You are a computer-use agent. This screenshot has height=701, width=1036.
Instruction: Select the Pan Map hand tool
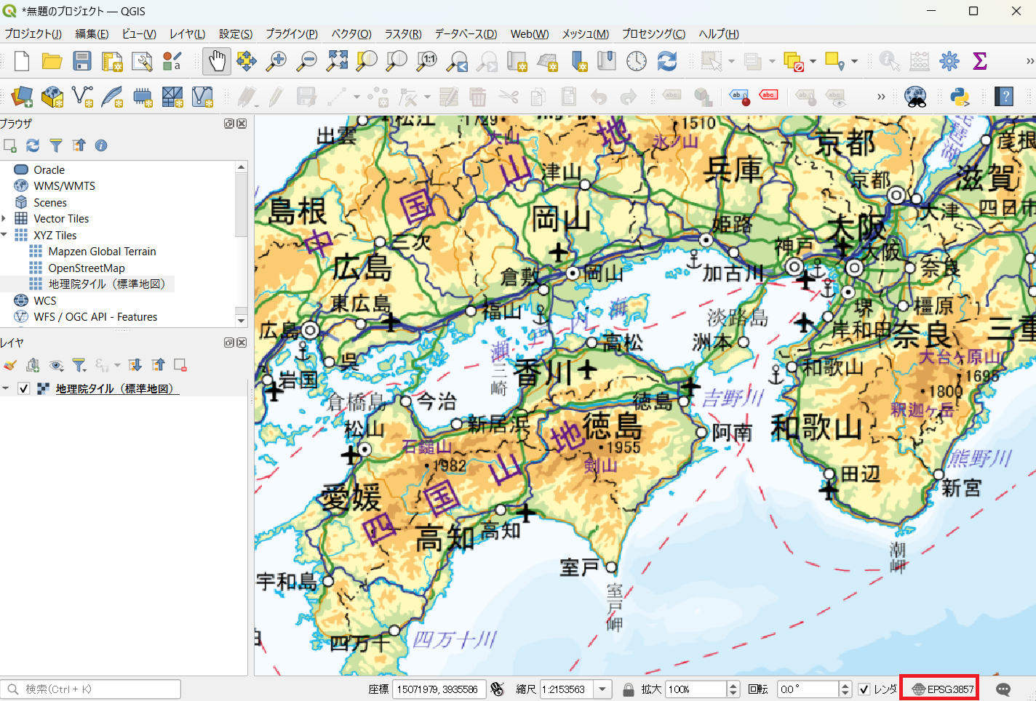coord(217,61)
